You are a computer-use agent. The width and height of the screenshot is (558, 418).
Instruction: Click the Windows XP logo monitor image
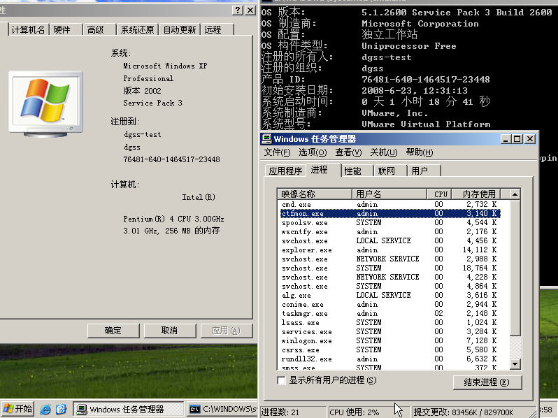tap(46, 104)
